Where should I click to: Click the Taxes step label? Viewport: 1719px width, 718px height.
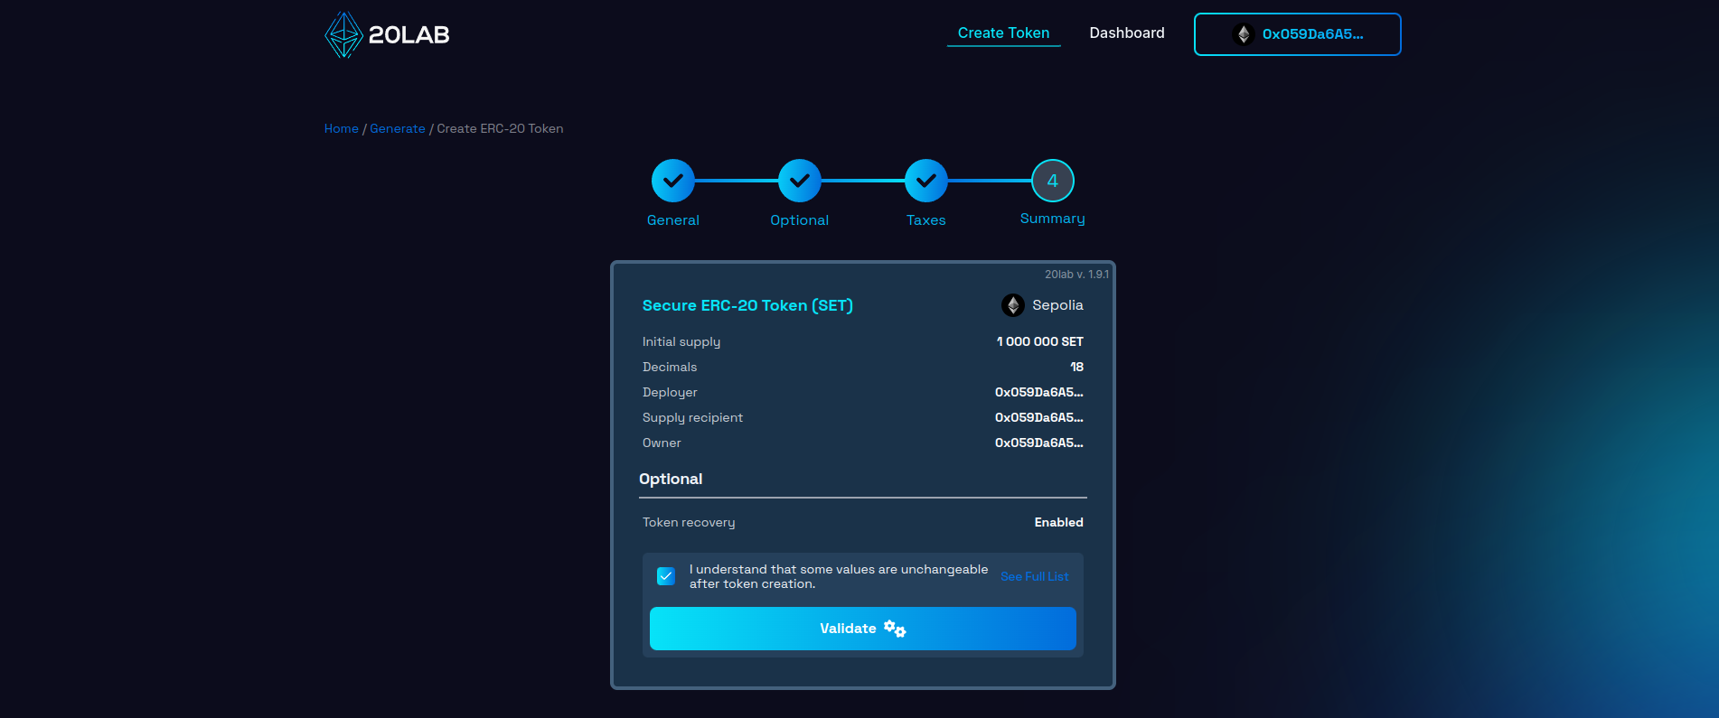(926, 220)
